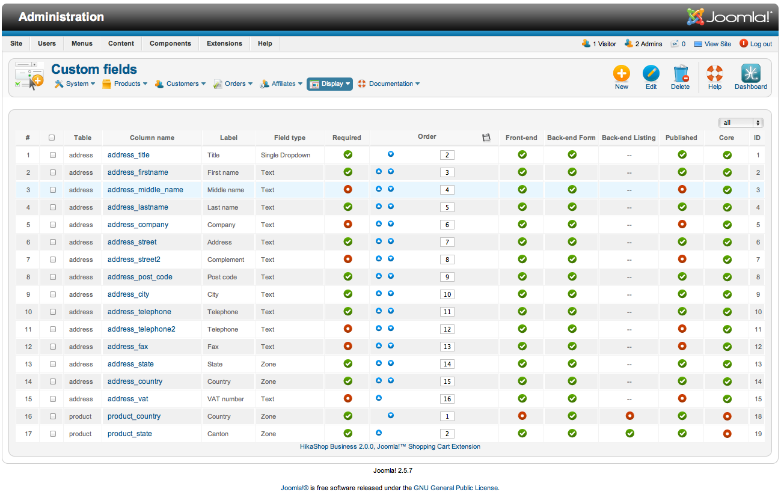Select the checkbox for address_title row
Viewport: 784px width, 498px height.
(53, 155)
